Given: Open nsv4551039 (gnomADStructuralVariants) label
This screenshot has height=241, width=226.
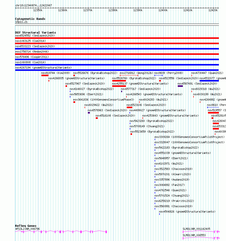Looking at the screenshot, I should point(183,153).
